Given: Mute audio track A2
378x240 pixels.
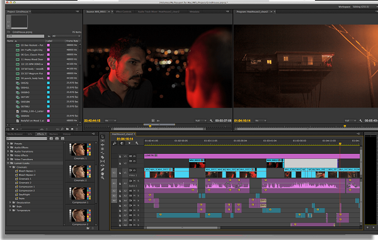Looking at the screenshot, I should pyautogui.click(x=135, y=191).
